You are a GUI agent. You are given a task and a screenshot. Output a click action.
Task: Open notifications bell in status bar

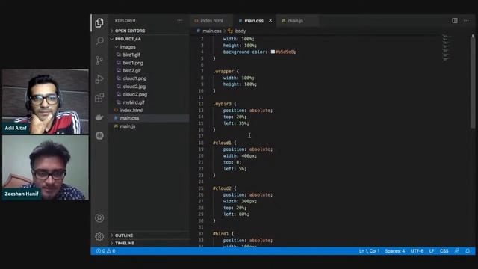(x=468, y=251)
